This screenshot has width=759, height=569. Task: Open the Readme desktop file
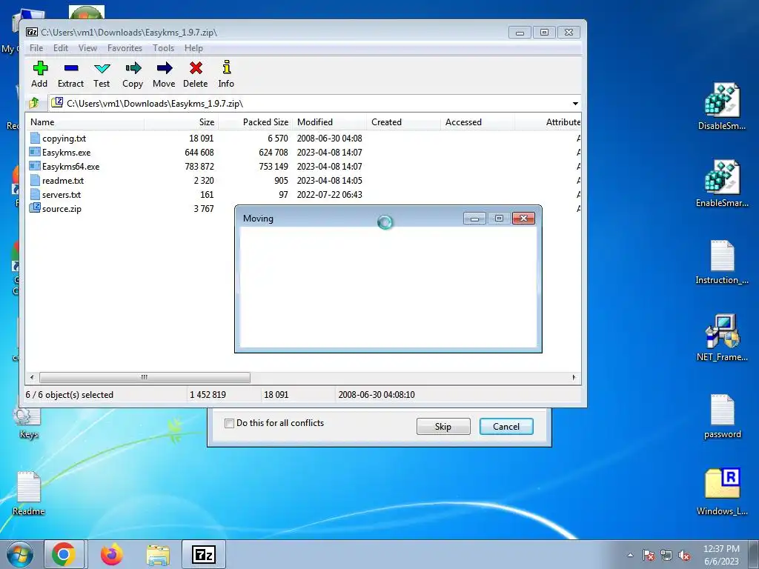click(28, 493)
